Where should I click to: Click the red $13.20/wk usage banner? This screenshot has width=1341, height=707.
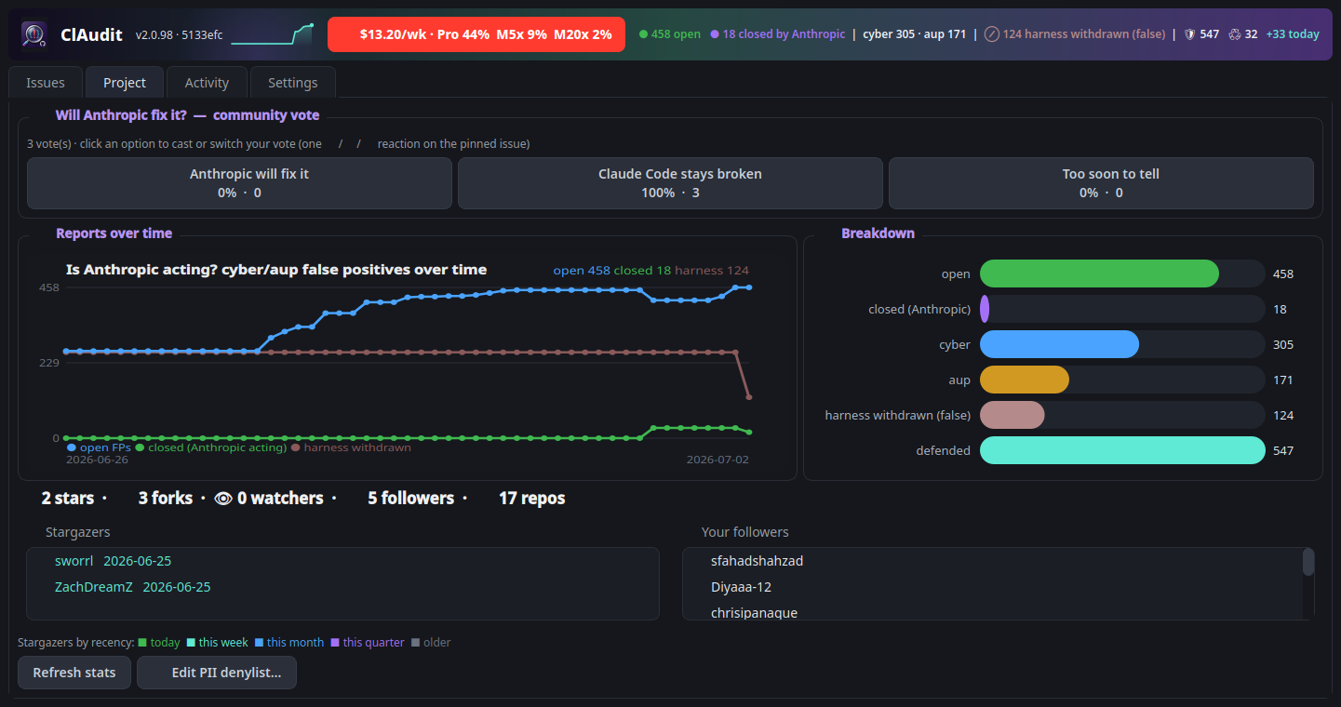(x=476, y=34)
